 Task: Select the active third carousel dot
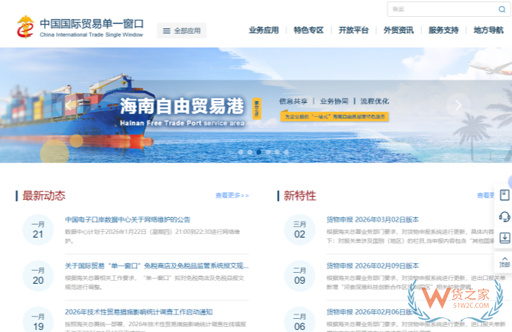coord(259,152)
